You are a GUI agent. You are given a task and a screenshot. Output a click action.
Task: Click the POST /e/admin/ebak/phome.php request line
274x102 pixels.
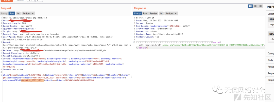[x=25, y=18]
